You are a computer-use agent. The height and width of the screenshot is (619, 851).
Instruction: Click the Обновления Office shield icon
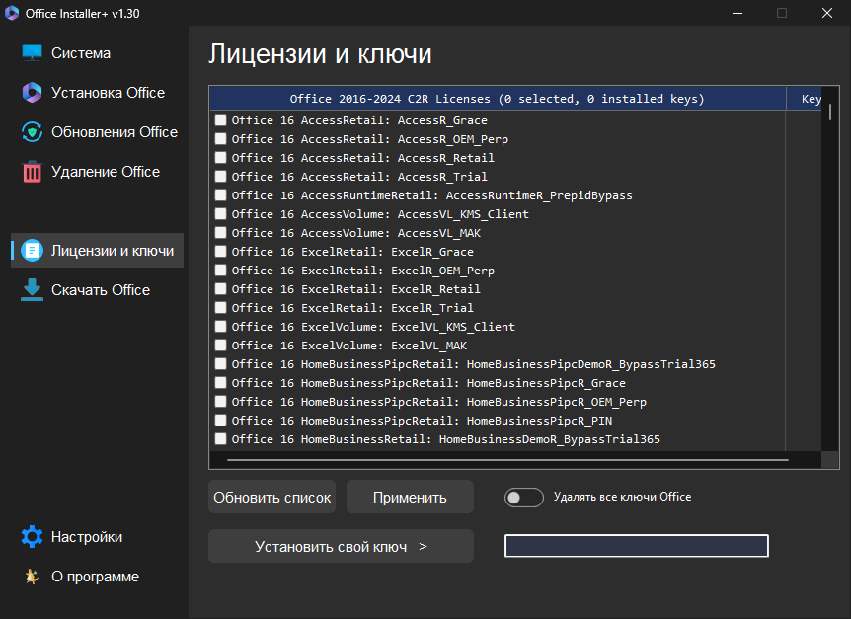click(33, 132)
